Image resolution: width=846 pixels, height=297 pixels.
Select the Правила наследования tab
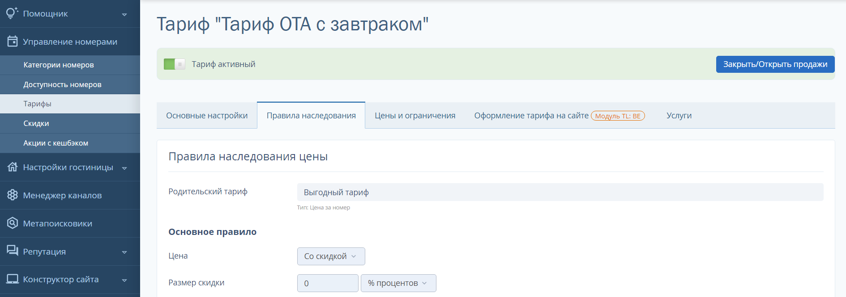311,116
